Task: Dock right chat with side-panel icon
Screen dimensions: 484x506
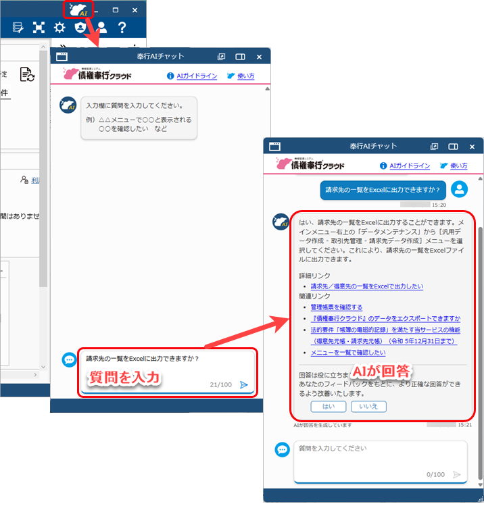Action: pyautogui.click(x=454, y=147)
